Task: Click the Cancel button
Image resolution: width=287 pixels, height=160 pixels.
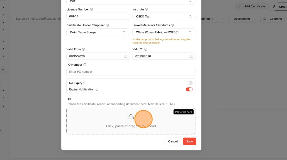Action: click(x=173, y=141)
